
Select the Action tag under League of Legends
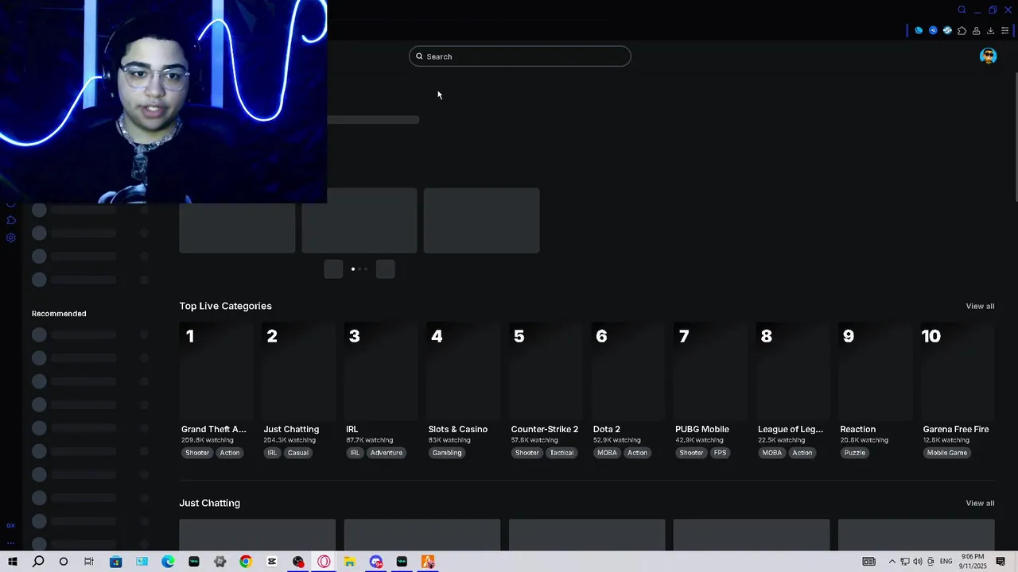[802, 453]
